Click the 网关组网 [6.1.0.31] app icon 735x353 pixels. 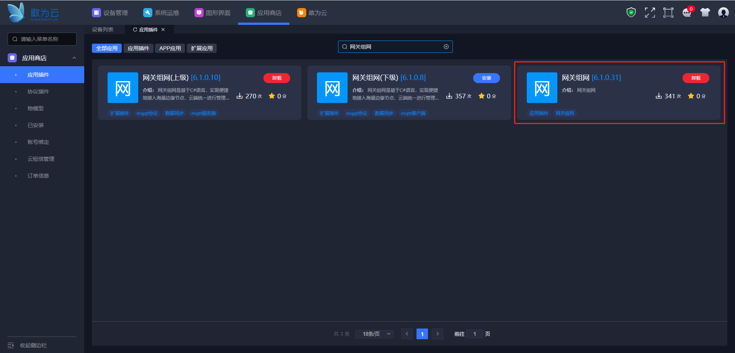tap(542, 88)
